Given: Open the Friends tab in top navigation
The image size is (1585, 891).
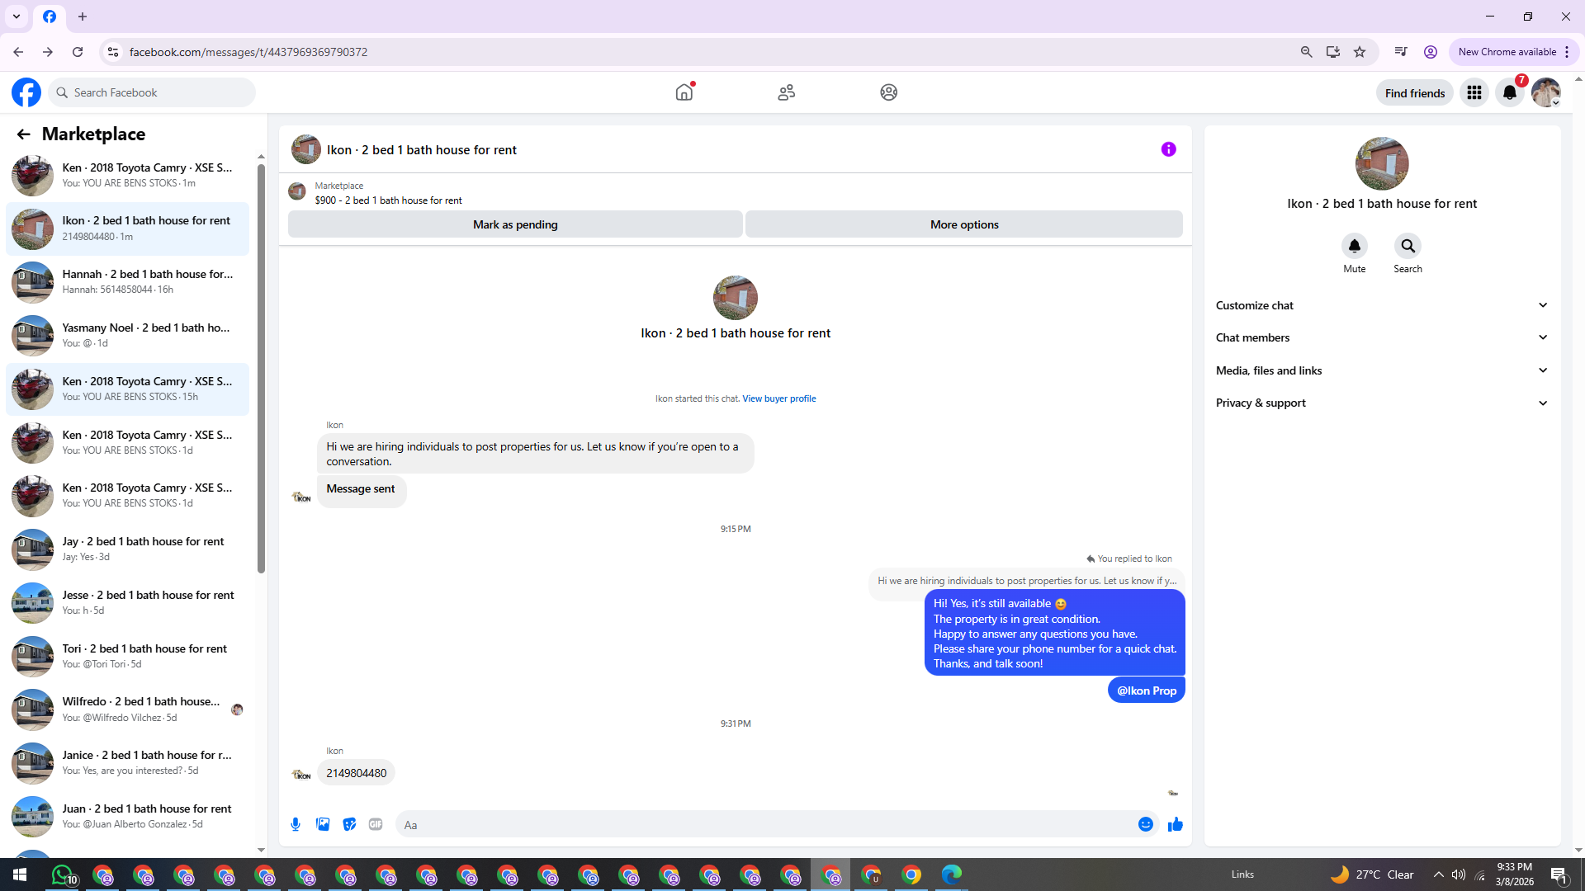Looking at the screenshot, I should click(x=786, y=92).
